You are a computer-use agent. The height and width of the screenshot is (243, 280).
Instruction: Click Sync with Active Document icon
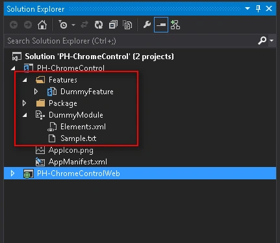coord(84,25)
